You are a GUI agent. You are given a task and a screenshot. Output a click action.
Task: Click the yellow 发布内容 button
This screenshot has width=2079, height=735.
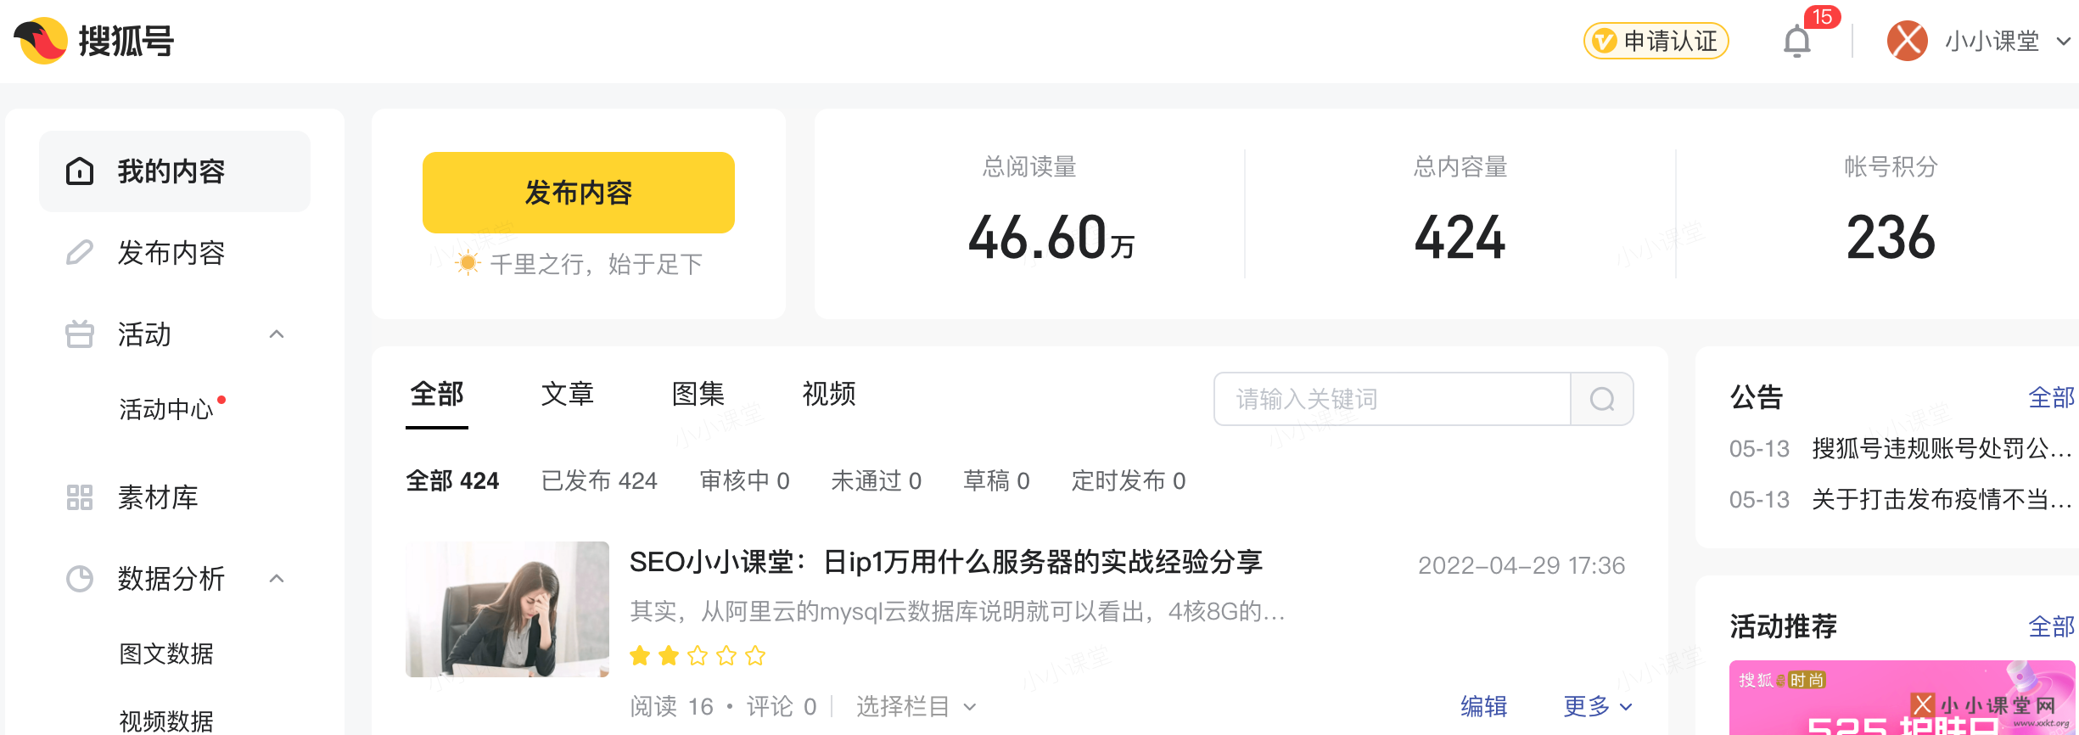[x=579, y=193]
